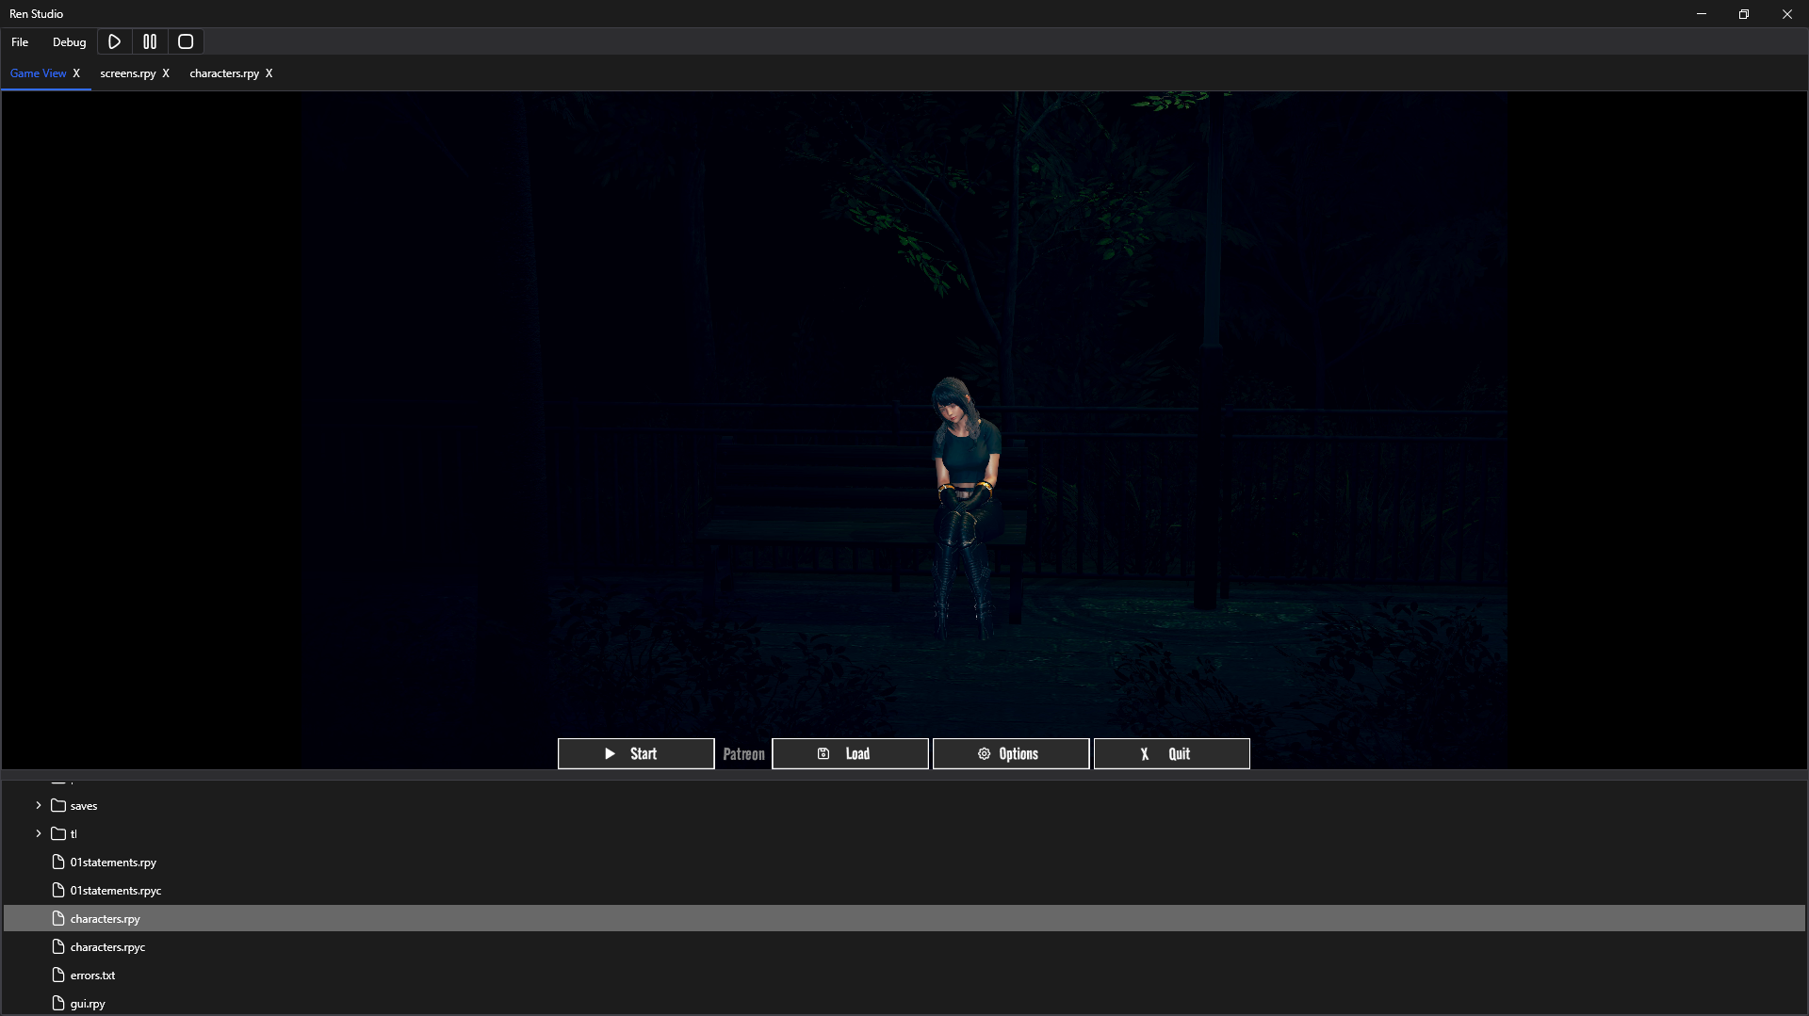Minimize the Ren Studio window
1809x1016 pixels.
1702,14
